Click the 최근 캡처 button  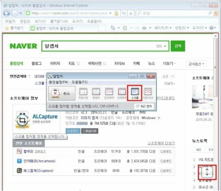coord(144,106)
